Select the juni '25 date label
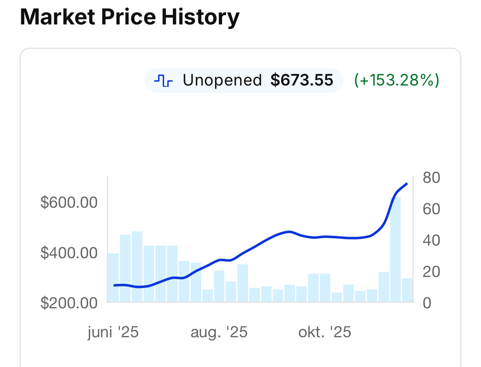Viewport: 481px width, 367px height. [113, 332]
